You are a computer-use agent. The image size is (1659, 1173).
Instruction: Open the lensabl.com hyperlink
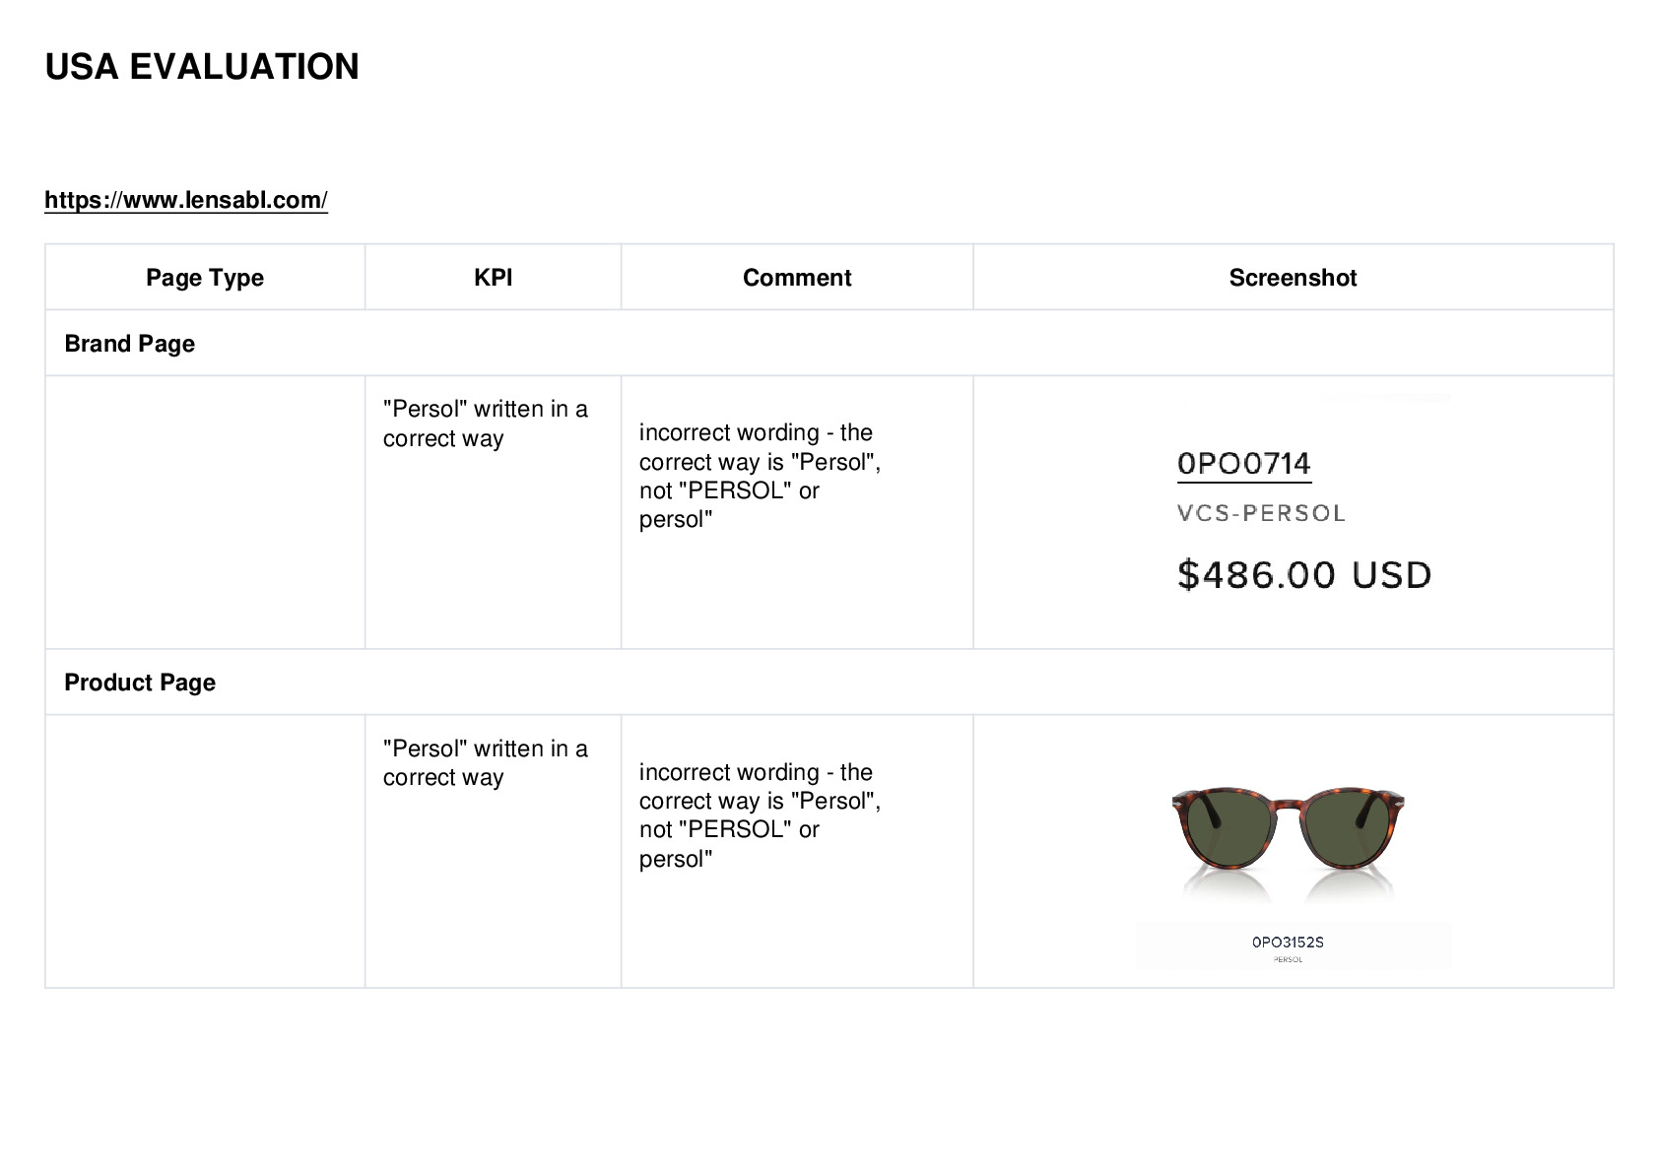pos(186,200)
